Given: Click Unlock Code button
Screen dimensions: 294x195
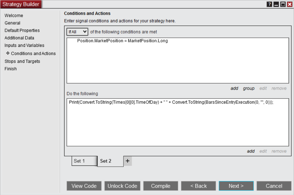Looking at the screenshot, I should coord(122,186).
